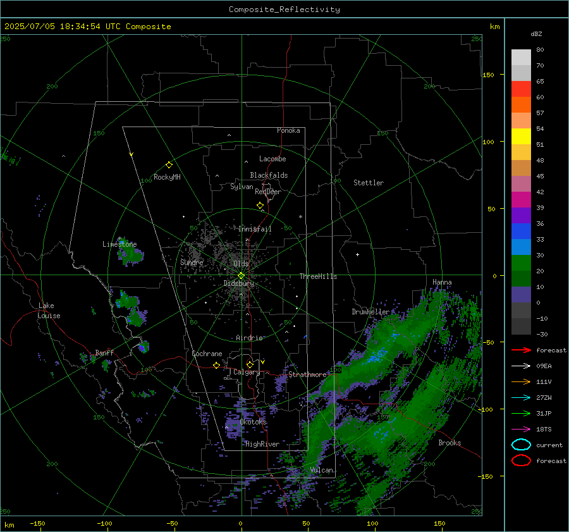Click the 111V legend text
This screenshot has width=569, height=532.
pyautogui.click(x=544, y=381)
